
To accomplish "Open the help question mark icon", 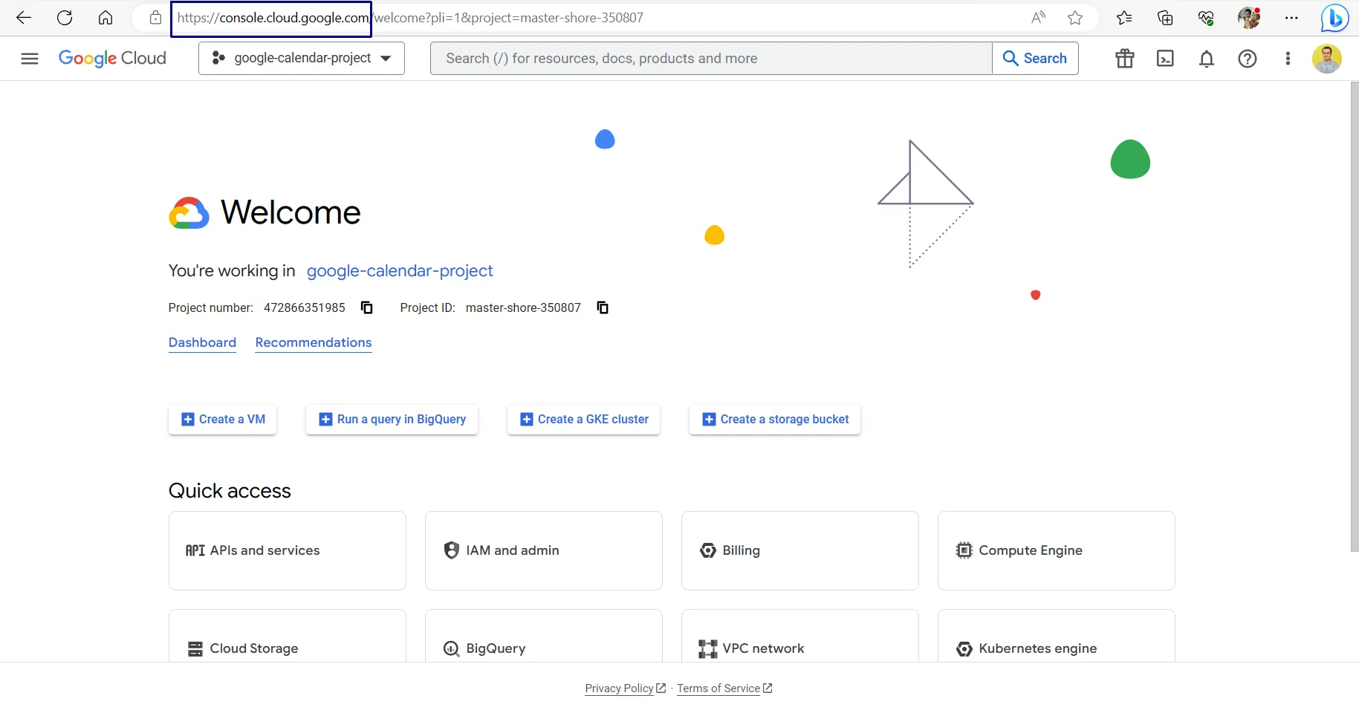I will pyautogui.click(x=1248, y=59).
